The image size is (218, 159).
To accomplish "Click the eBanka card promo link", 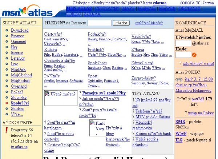I will (120, 3).
